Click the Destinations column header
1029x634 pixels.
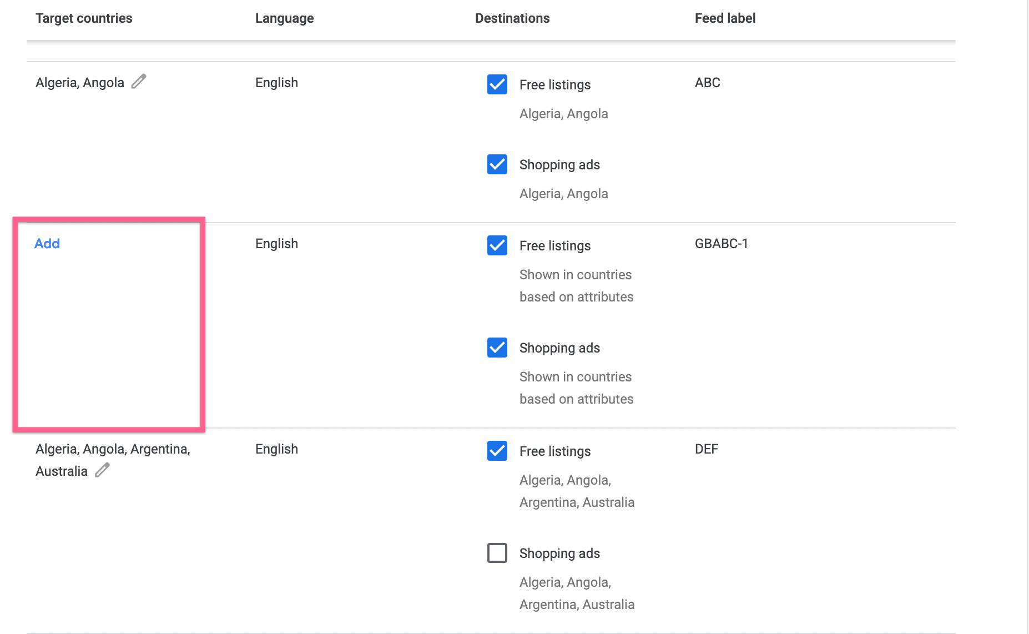click(512, 18)
